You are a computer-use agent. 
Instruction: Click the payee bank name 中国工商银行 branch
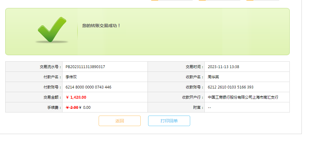243,97
